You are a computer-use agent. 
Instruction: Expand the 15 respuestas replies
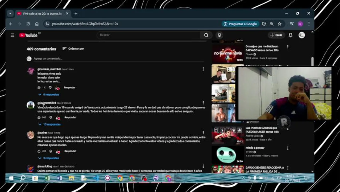[49, 124]
